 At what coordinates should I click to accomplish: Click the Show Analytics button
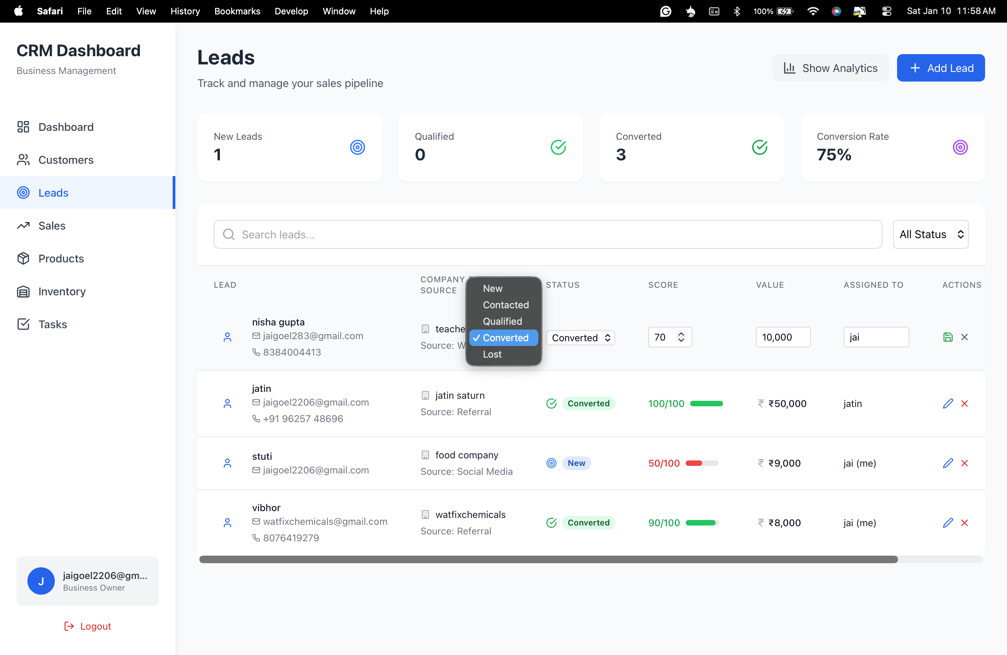830,68
